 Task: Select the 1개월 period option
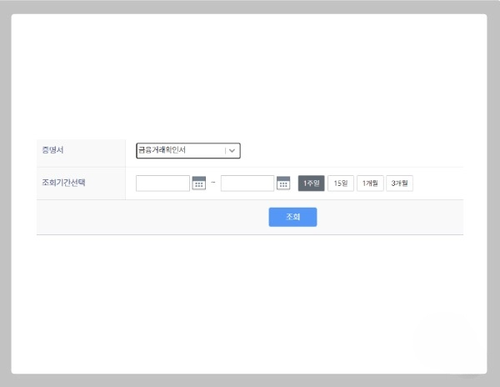point(370,183)
